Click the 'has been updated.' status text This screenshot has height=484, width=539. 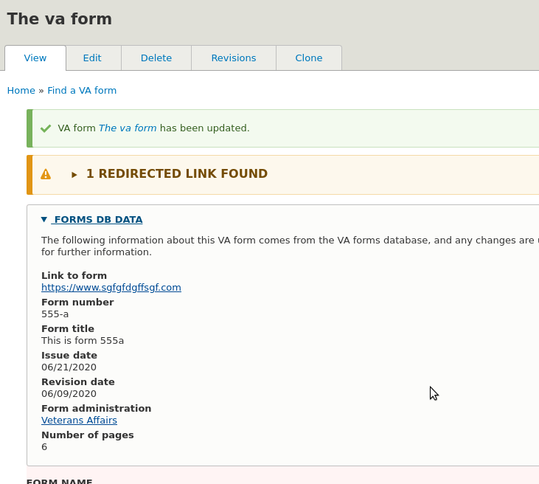click(x=204, y=128)
